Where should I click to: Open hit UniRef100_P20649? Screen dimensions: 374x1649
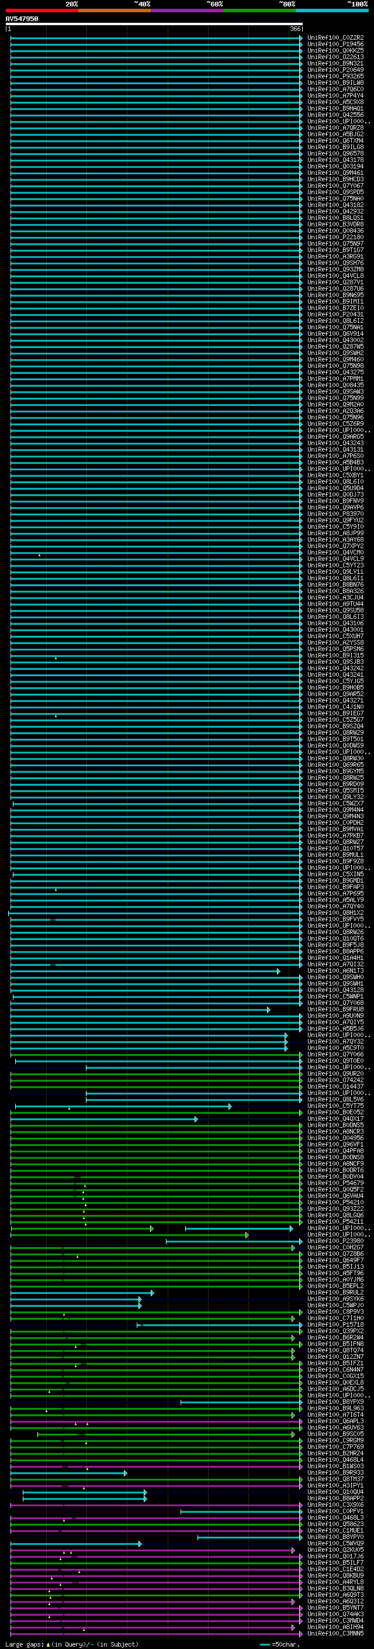(x=335, y=70)
